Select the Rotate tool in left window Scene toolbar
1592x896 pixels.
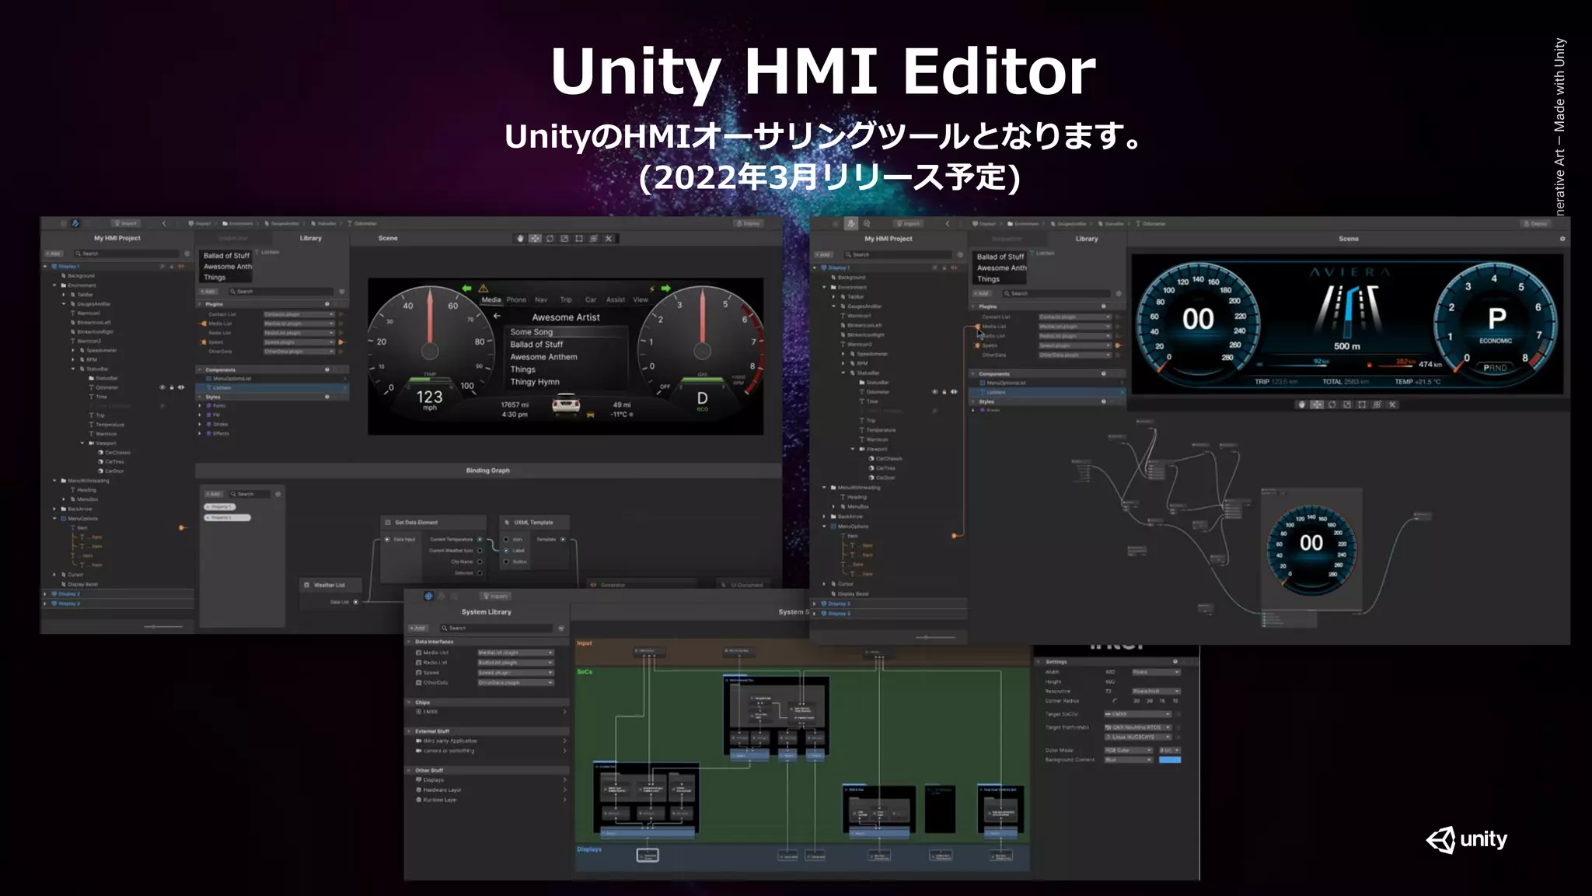550,239
